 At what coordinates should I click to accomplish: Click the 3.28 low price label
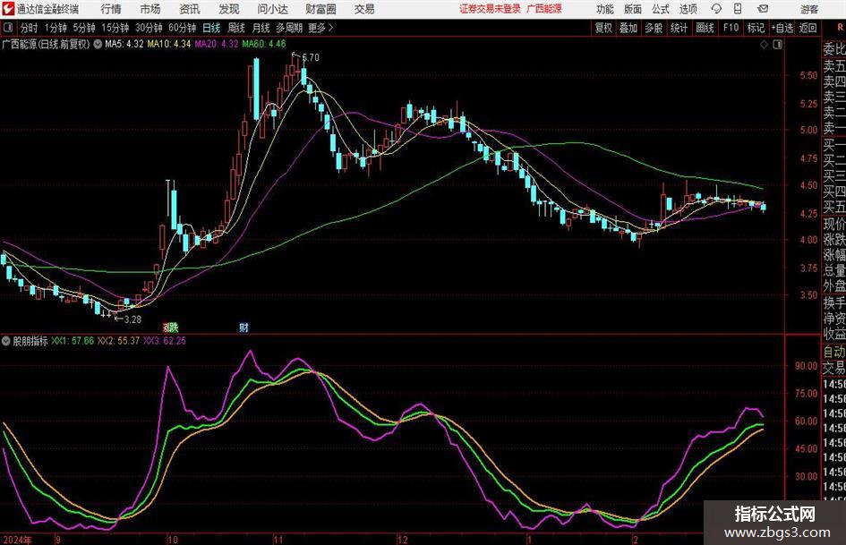click(132, 319)
